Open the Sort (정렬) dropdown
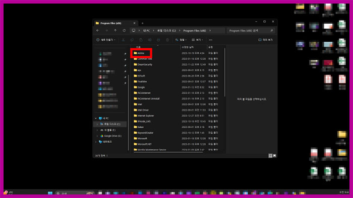This screenshot has height=198, width=353. click(x=181, y=40)
